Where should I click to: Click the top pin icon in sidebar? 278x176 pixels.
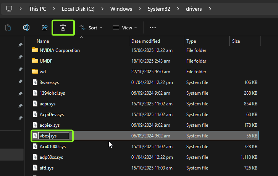pyautogui.click(x=20, y=45)
